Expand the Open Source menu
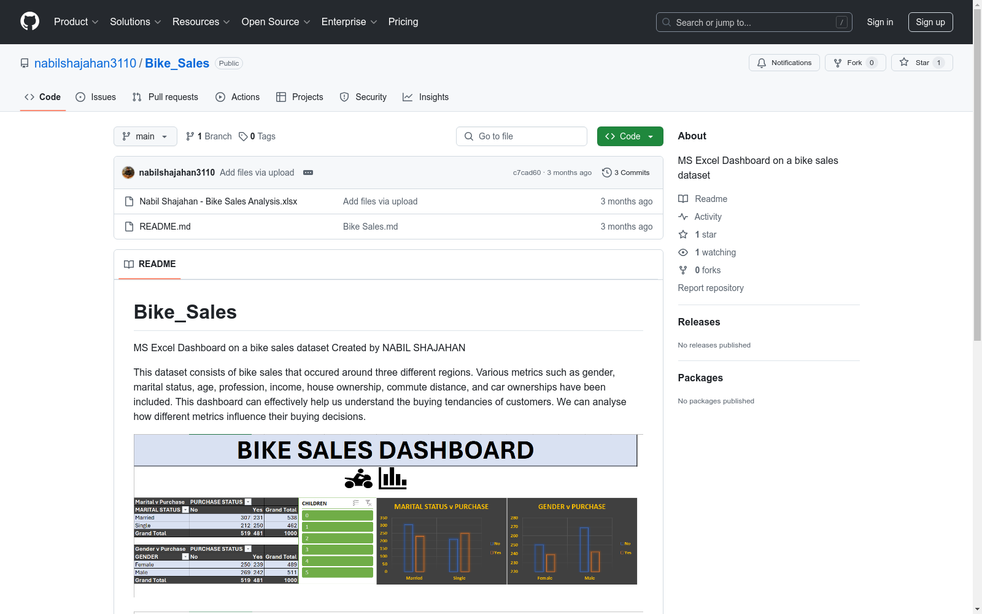Screen dimensions: 982x614 tap(276, 22)
